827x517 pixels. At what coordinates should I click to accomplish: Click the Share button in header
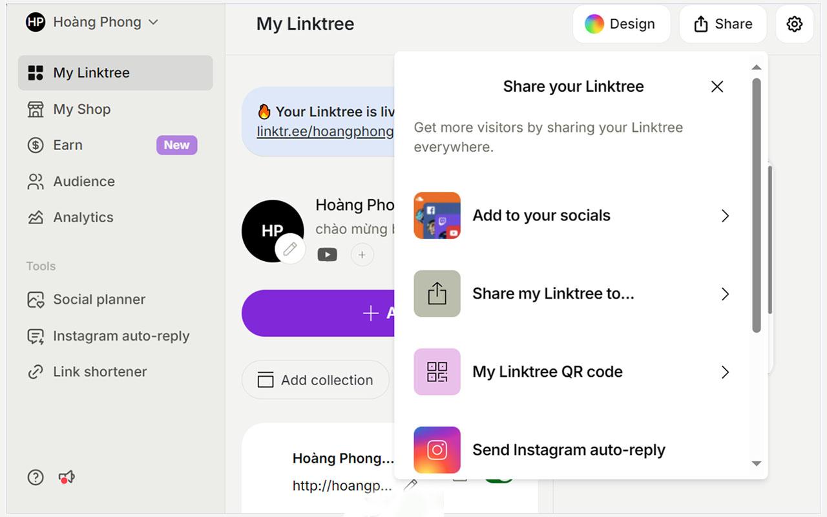(x=723, y=24)
